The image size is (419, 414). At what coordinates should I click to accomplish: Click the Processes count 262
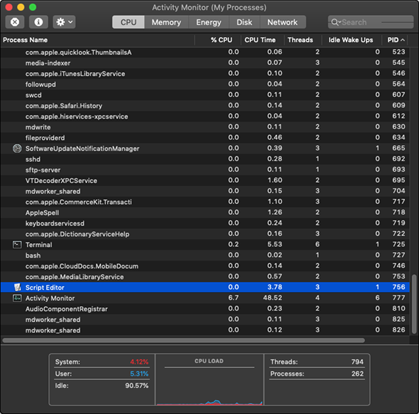click(x=358, y=374)
